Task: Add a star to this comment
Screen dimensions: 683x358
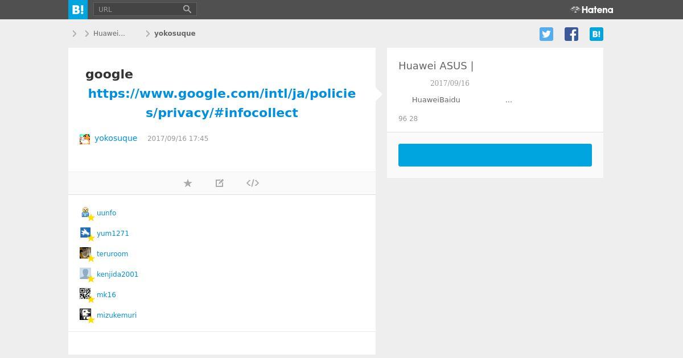Action: [188, 183]
